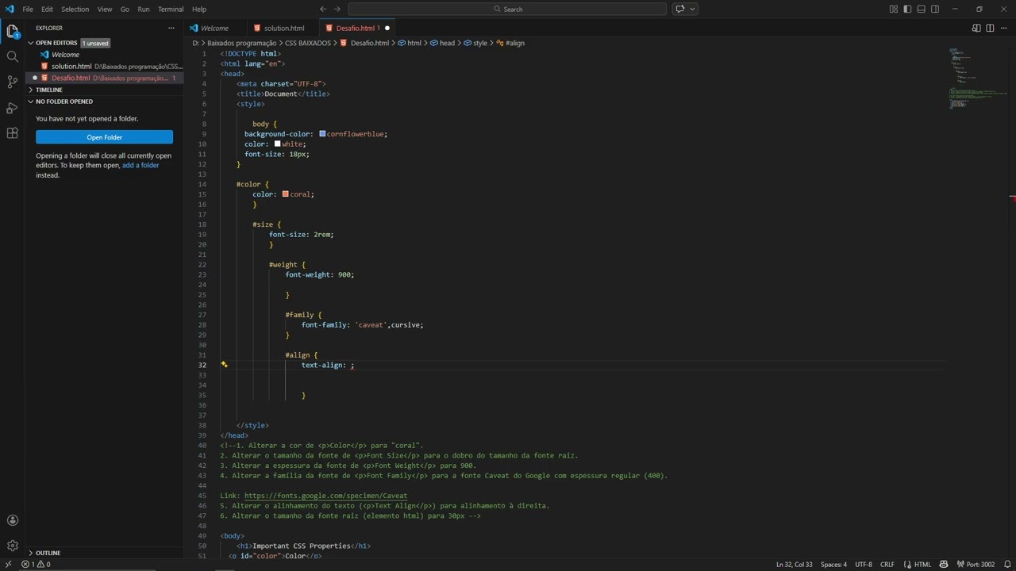Open the Google Fonts Caveat link
Viewport: 1016px width, 571px height.
pyautogui.click(x=325, y=496)
